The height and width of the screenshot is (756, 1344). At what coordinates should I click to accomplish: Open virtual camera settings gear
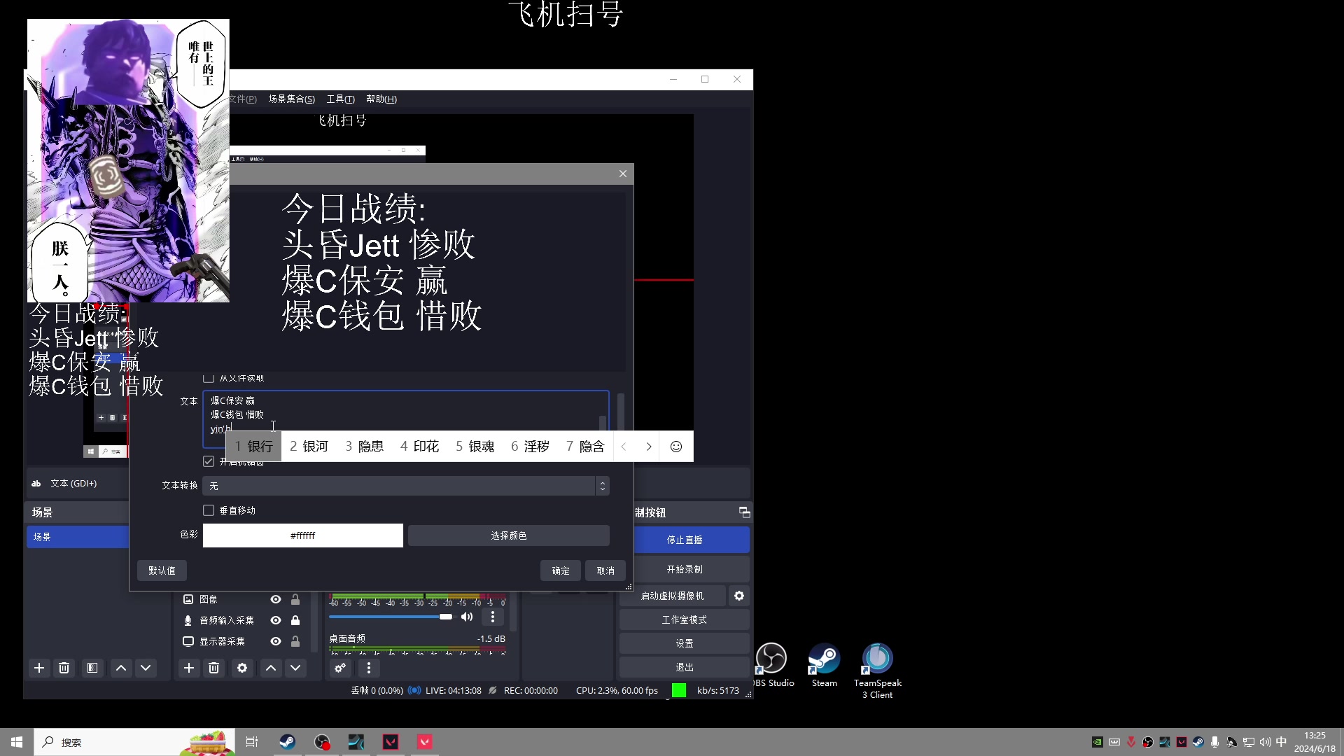click(739, 596)
